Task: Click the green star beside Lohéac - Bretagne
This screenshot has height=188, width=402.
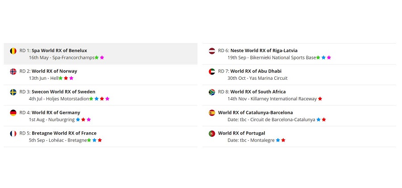Action: [89, 140]
